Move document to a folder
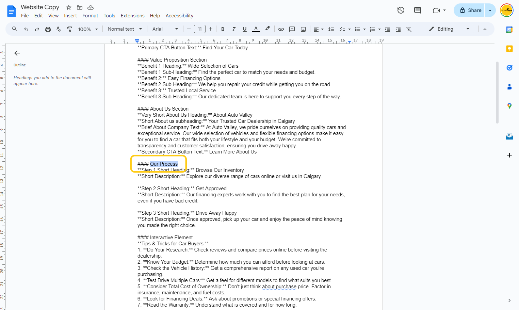519x310 pixels. point(80,7)
